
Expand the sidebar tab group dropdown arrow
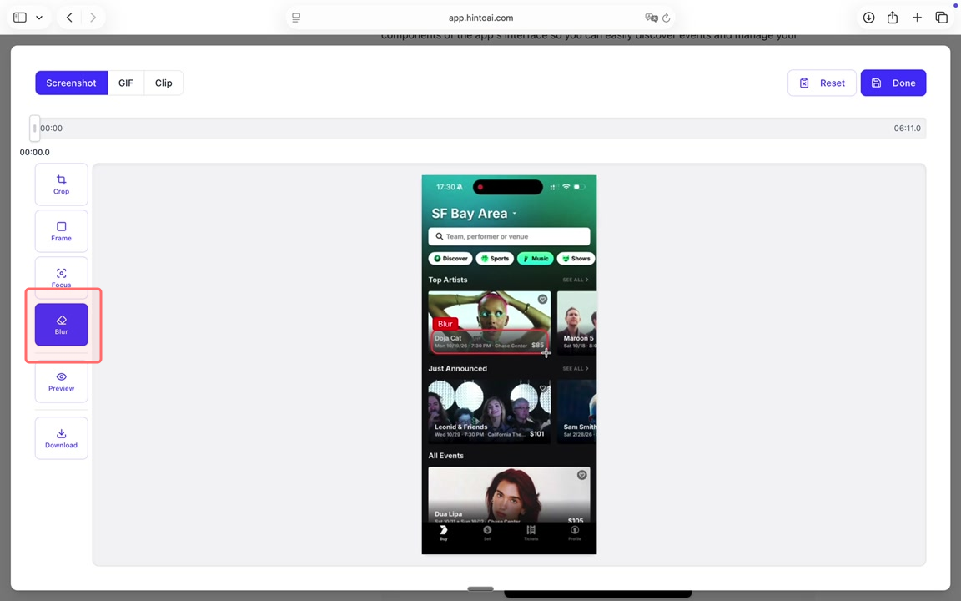[x=39, y=18]
